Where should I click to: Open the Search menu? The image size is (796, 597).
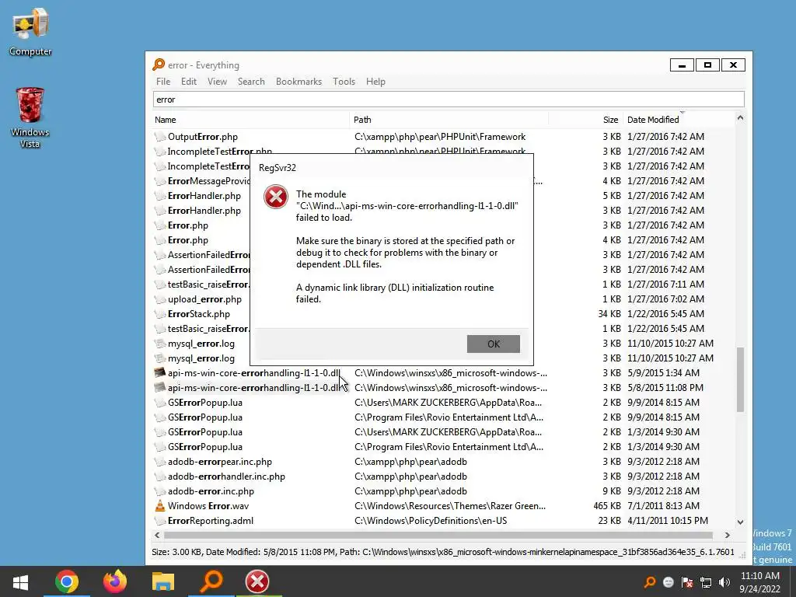251,81
